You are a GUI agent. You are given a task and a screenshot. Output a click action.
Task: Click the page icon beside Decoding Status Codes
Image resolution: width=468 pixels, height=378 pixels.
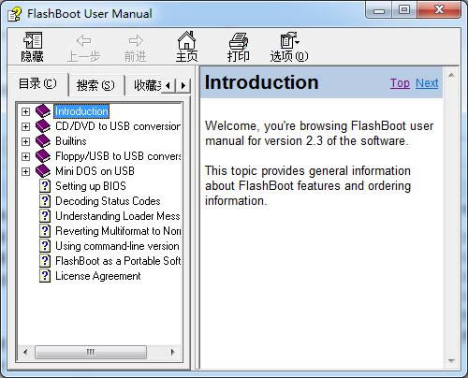pos(45,201)
